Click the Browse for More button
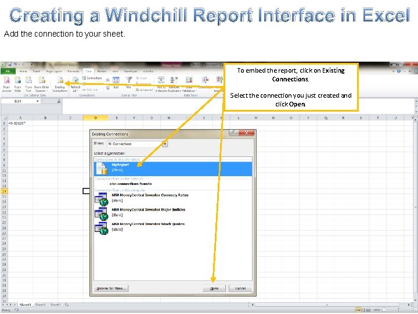Screen dimensions: 418x314 pos(111,288)
